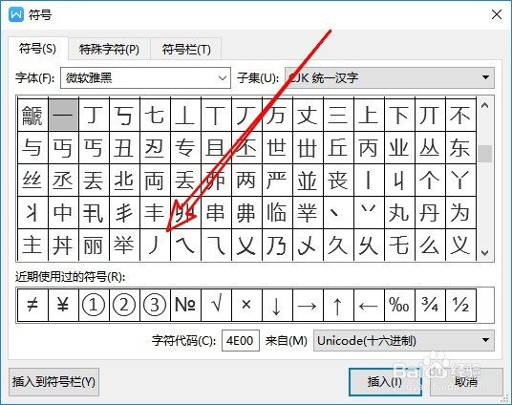The width and height of the screenshot is (512, 405).
Task: Pick the character 临 in the grid
Action: (278, 212)
